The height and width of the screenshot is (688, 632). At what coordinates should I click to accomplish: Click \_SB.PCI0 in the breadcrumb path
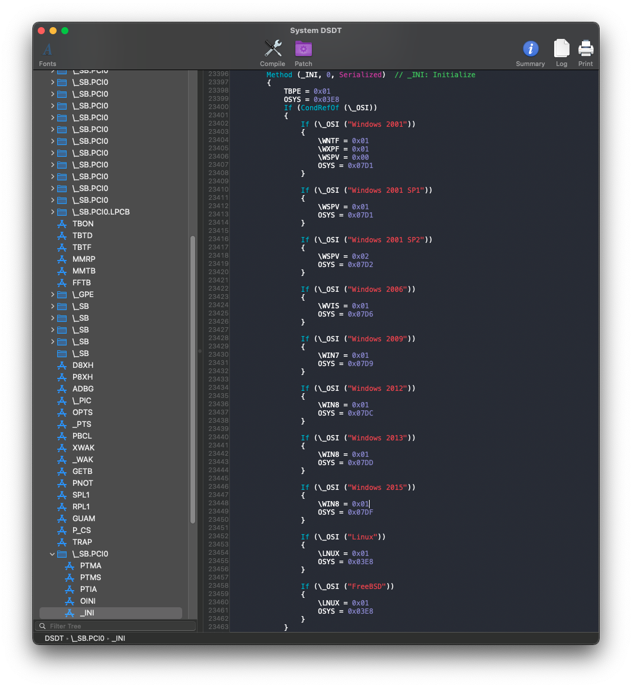(x=88, y=638)
